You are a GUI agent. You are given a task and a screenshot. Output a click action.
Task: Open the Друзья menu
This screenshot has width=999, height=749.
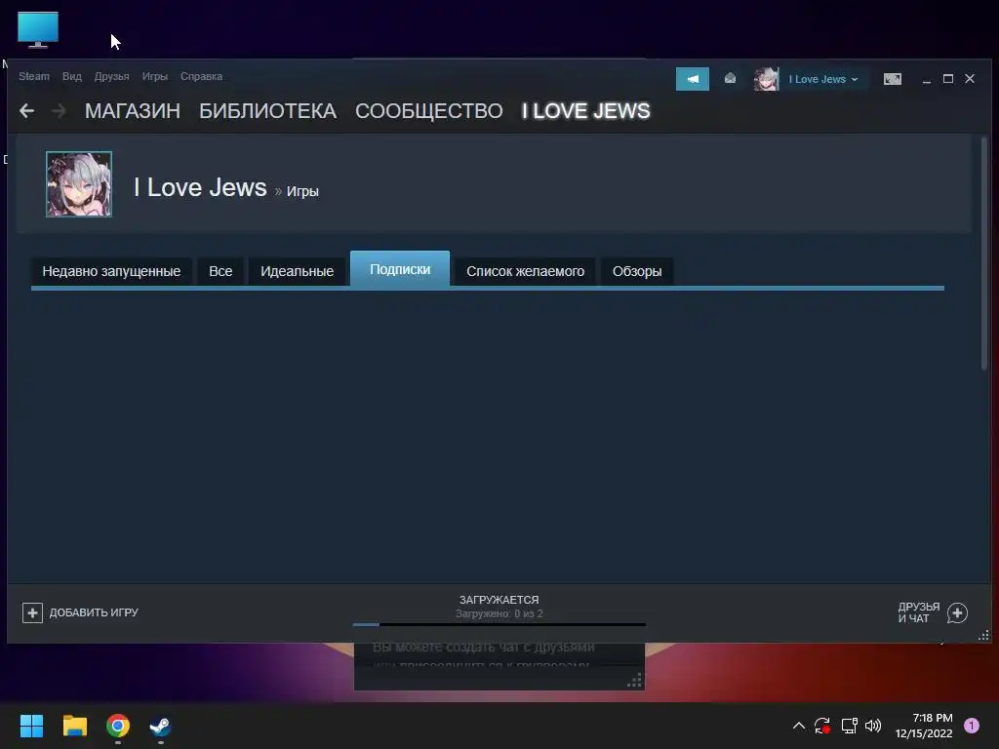click(x=111, y=76)
